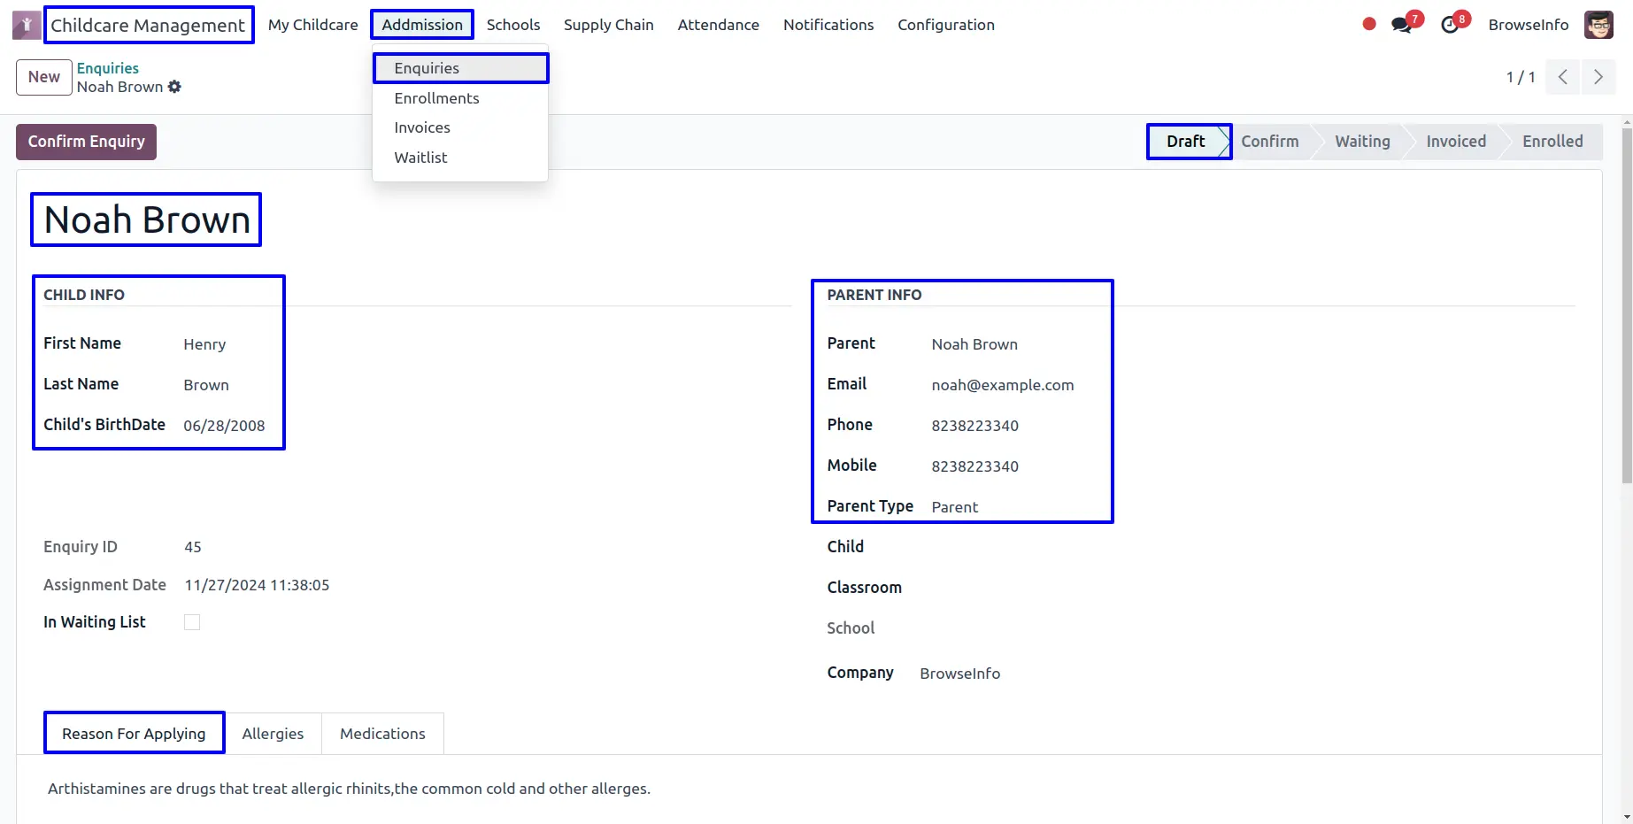
Task: Toggle the In Waiting List checkbox
Action: [x=192, y=622]
